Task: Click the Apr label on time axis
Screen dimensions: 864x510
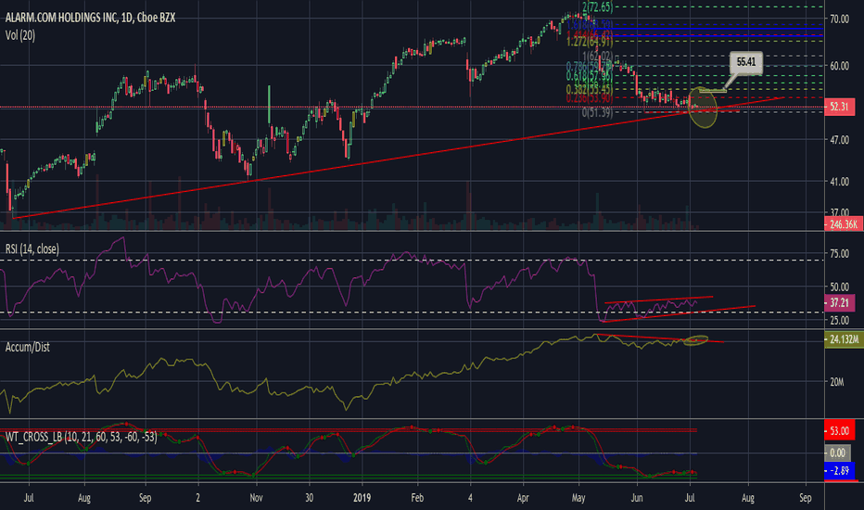Action: pyautogui.click(x=522, y=498)
